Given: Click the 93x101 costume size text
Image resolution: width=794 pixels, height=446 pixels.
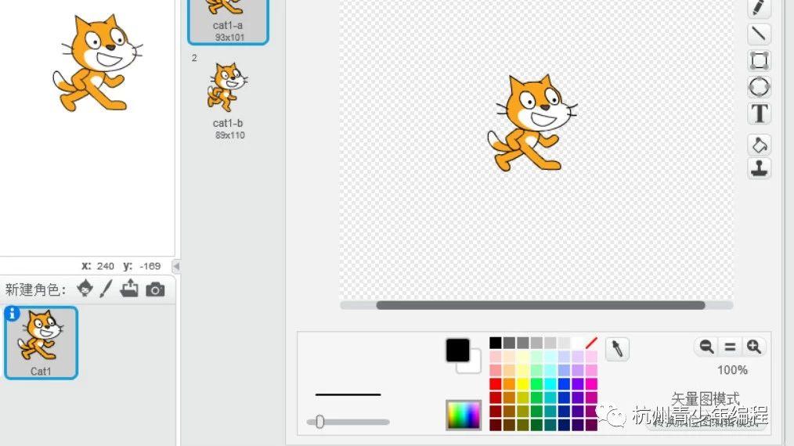Looking at the screenshot, I should (229, 38).
